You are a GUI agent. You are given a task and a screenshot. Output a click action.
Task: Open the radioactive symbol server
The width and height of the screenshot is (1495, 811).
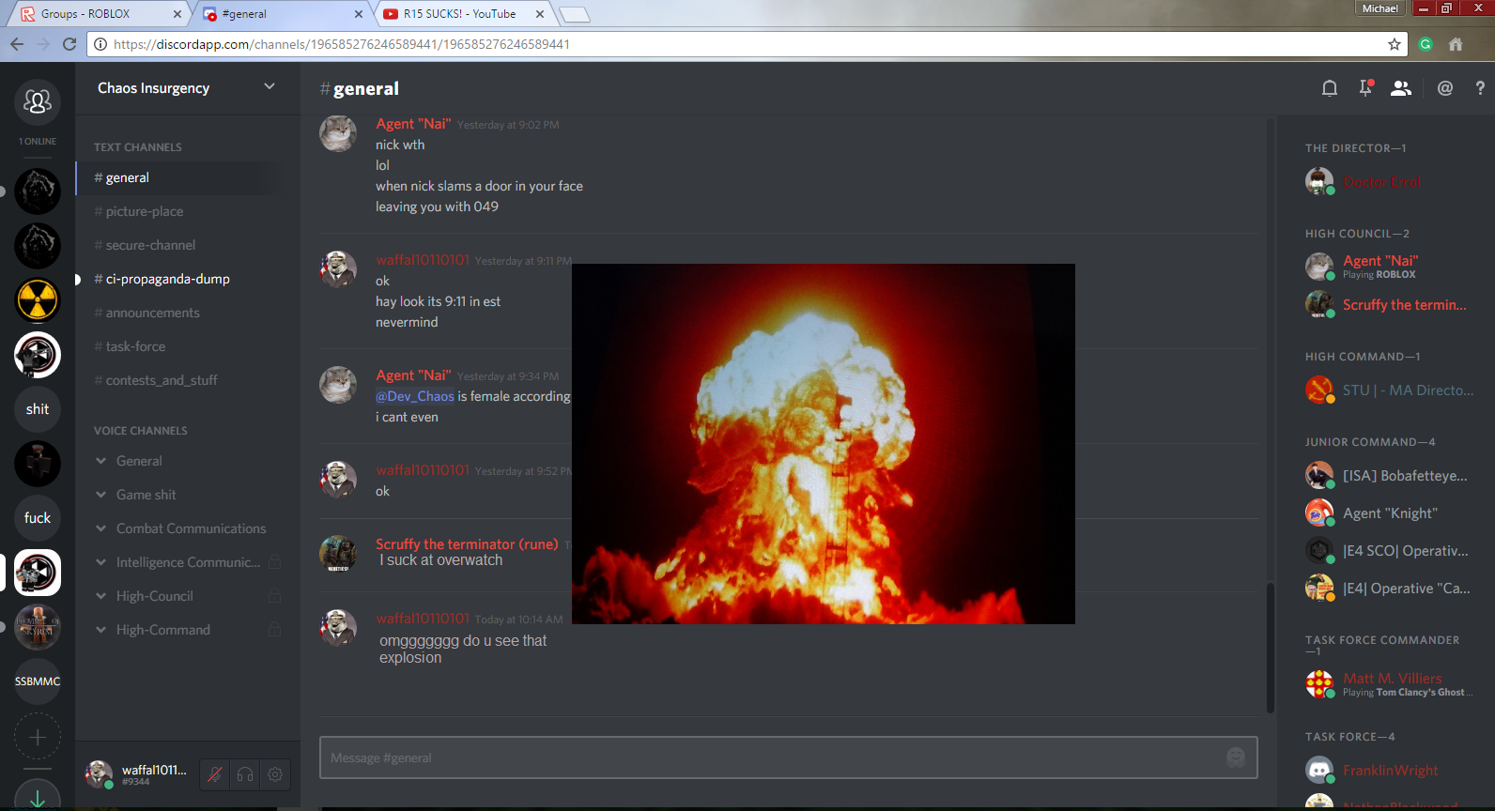pos(38,300)
